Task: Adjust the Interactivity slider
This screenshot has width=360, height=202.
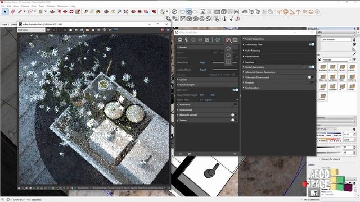Action: click(x=225, y=62)
